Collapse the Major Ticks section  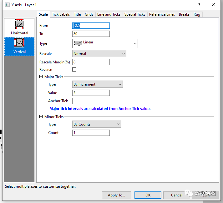coord(41,77)
